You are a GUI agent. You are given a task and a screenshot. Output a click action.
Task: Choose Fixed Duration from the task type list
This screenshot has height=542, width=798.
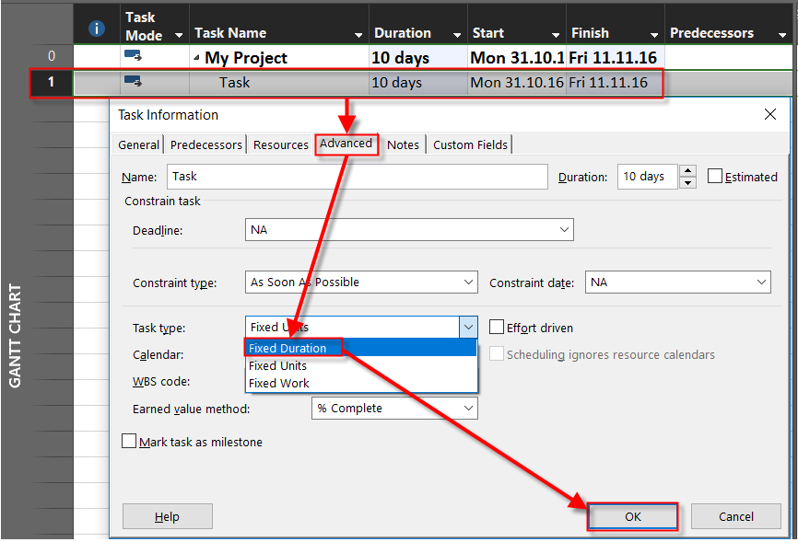click(288, 348)
